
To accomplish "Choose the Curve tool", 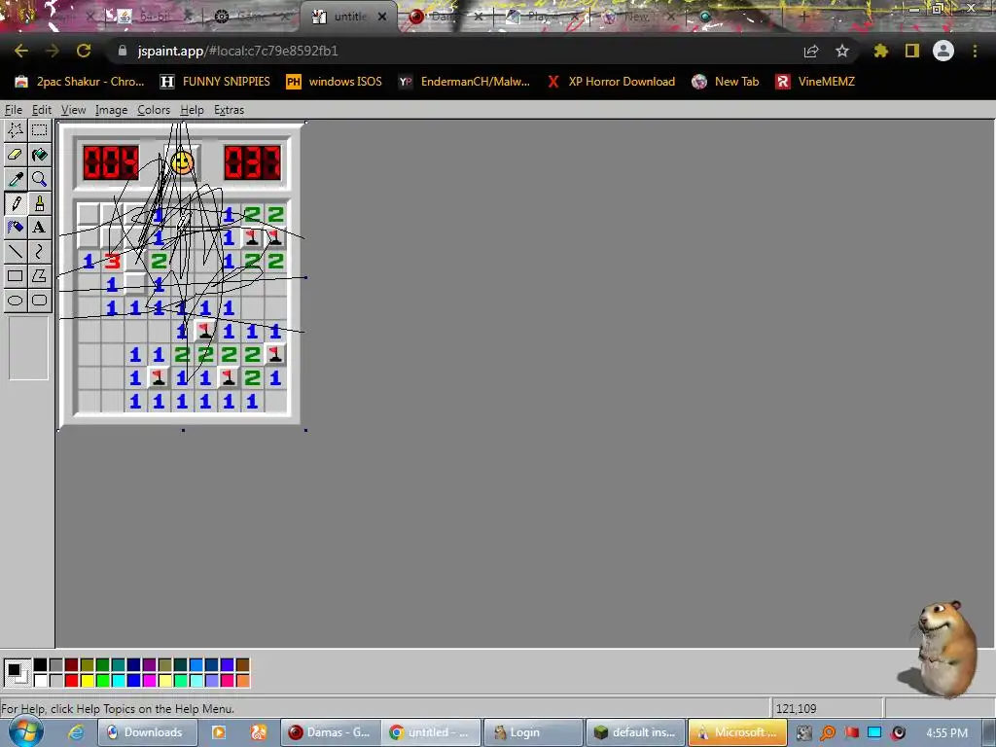I will tap(39, 252).
